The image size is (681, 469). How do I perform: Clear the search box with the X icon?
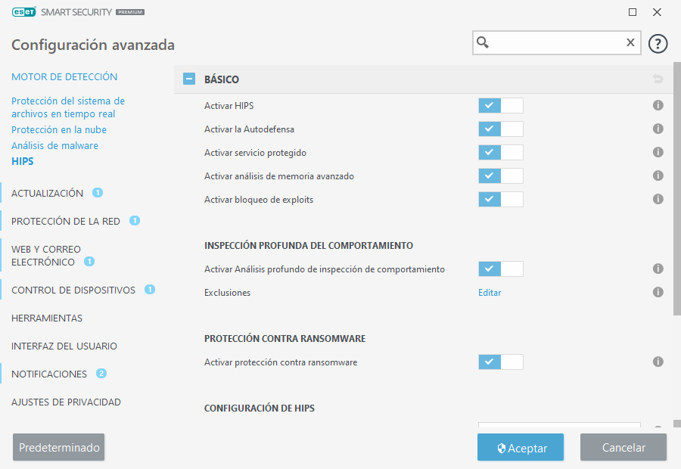tap(630, 42)
